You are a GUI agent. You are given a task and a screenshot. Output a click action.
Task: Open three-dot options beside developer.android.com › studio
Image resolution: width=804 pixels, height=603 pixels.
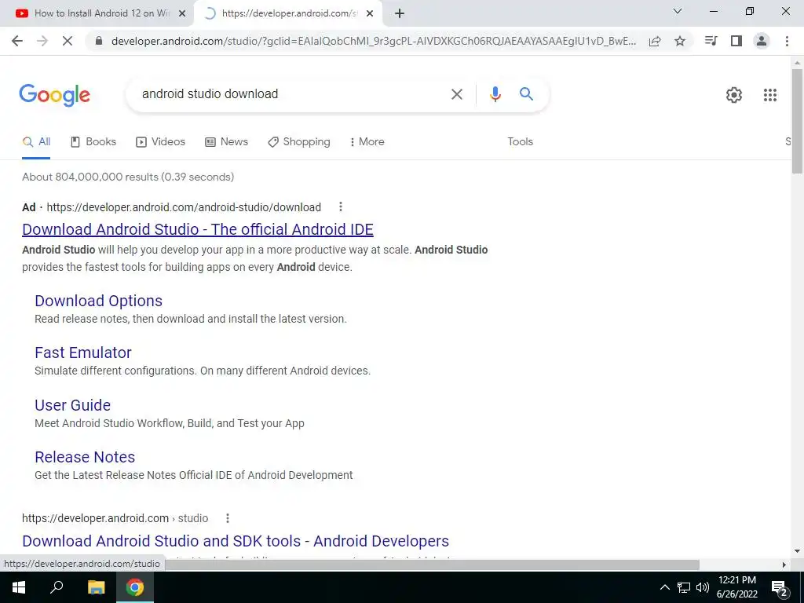coord(227,518)
